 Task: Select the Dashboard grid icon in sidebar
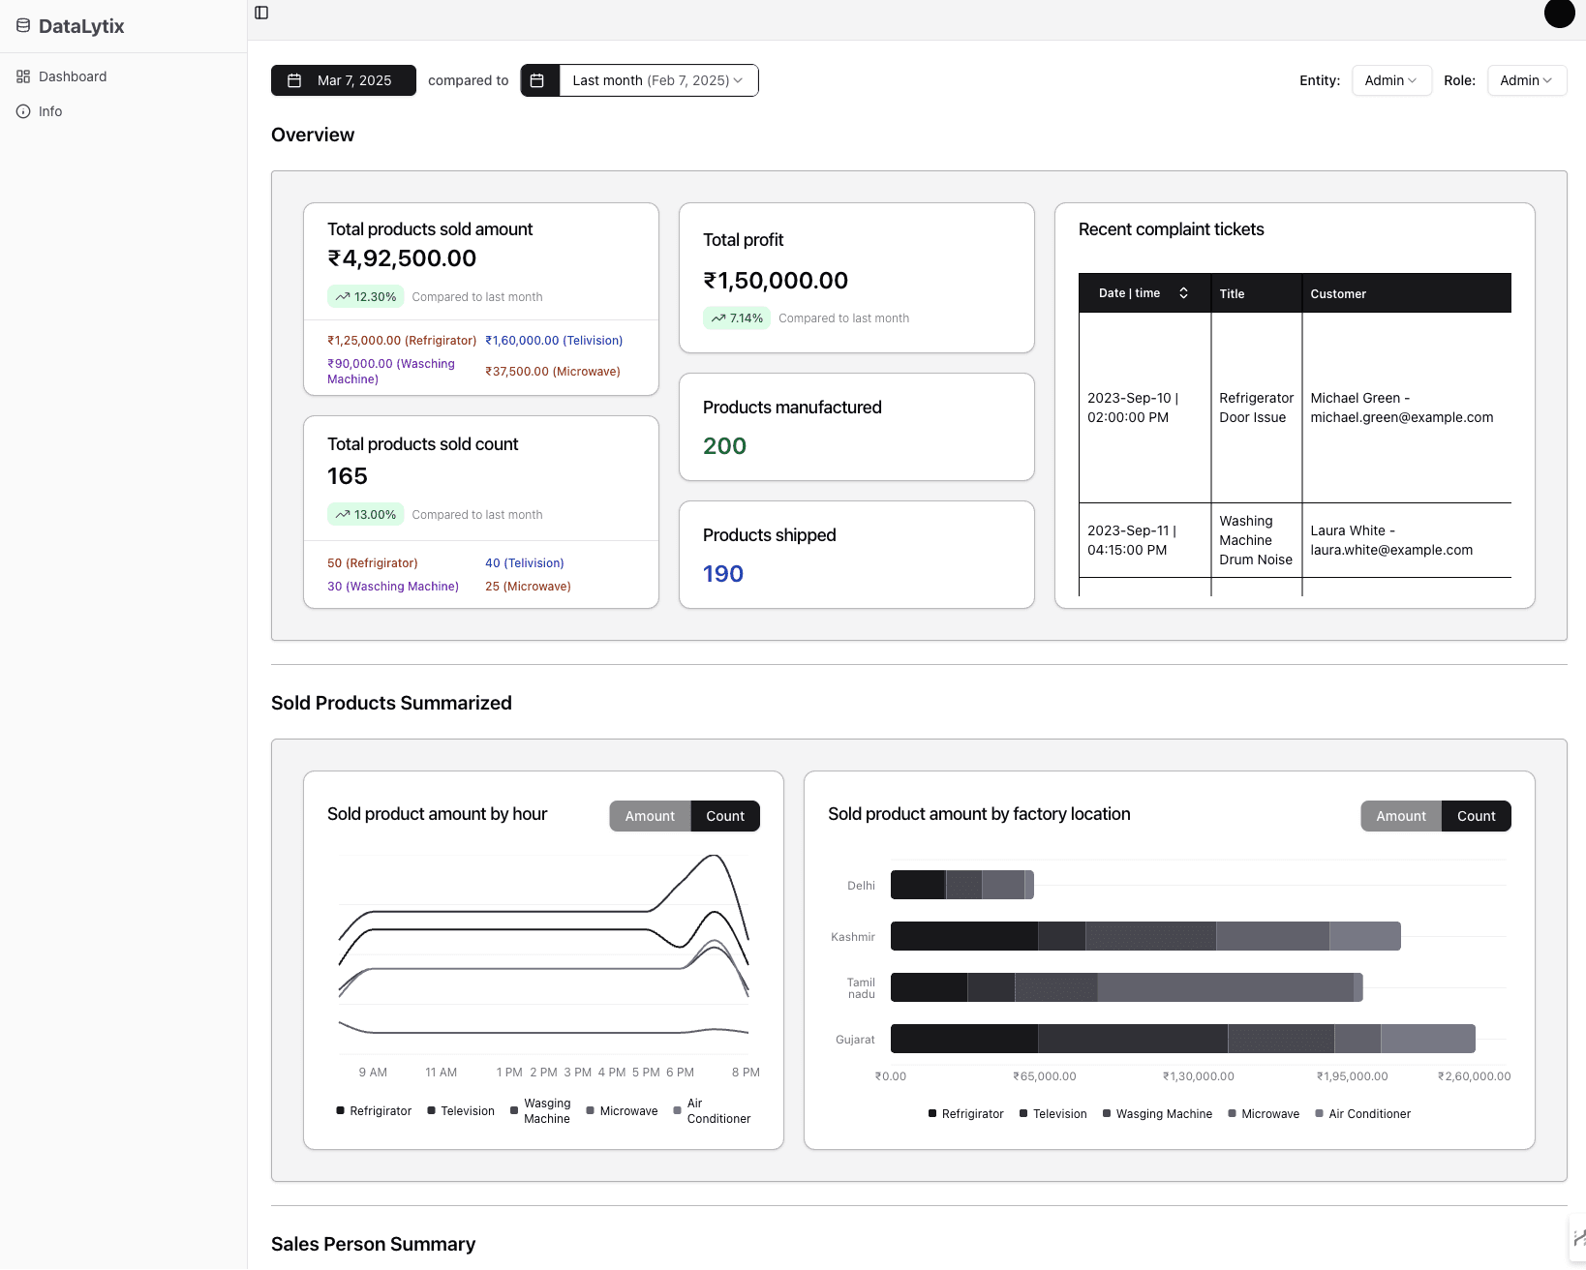click(23, 76)
